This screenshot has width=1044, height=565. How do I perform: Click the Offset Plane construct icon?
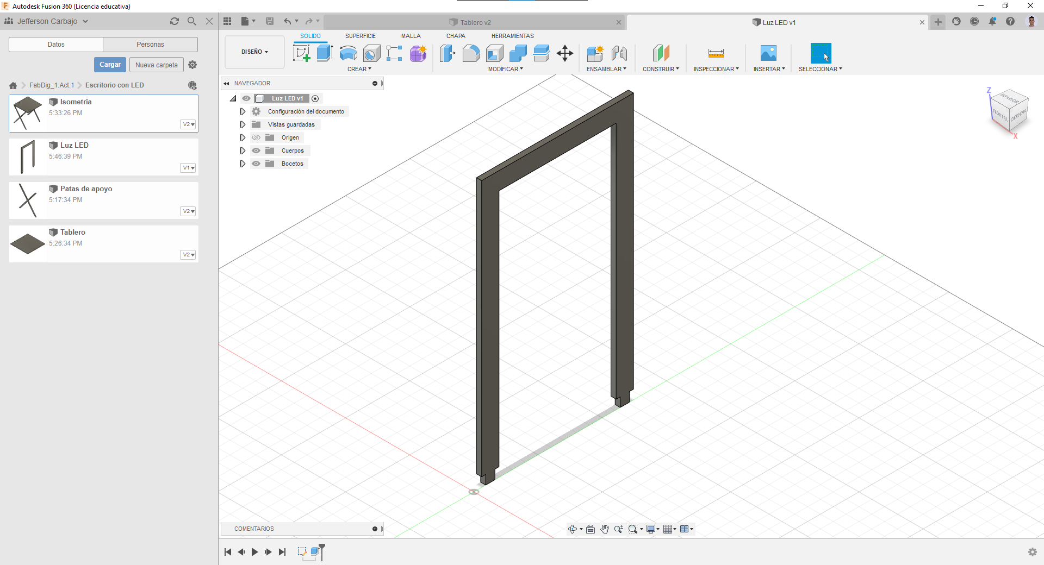(x=661, y=53)
